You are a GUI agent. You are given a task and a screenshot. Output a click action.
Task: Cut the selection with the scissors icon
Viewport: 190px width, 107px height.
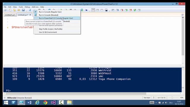click(30, 10)
